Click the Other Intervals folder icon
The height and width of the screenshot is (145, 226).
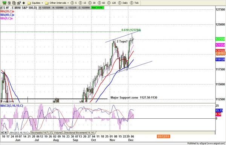[x=47, y=3]
